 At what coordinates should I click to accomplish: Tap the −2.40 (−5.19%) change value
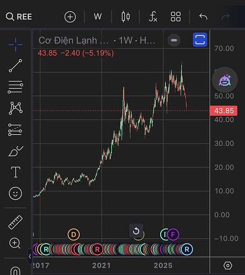click(x=87, y=53)
